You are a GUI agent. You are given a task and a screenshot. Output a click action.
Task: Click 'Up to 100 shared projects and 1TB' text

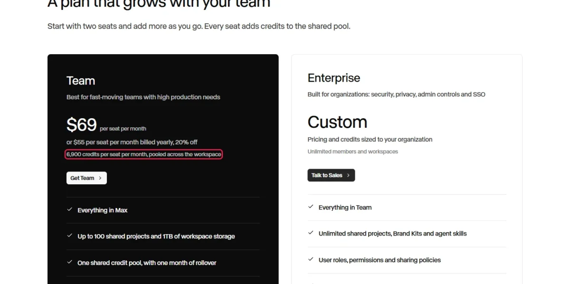point(156,236)
